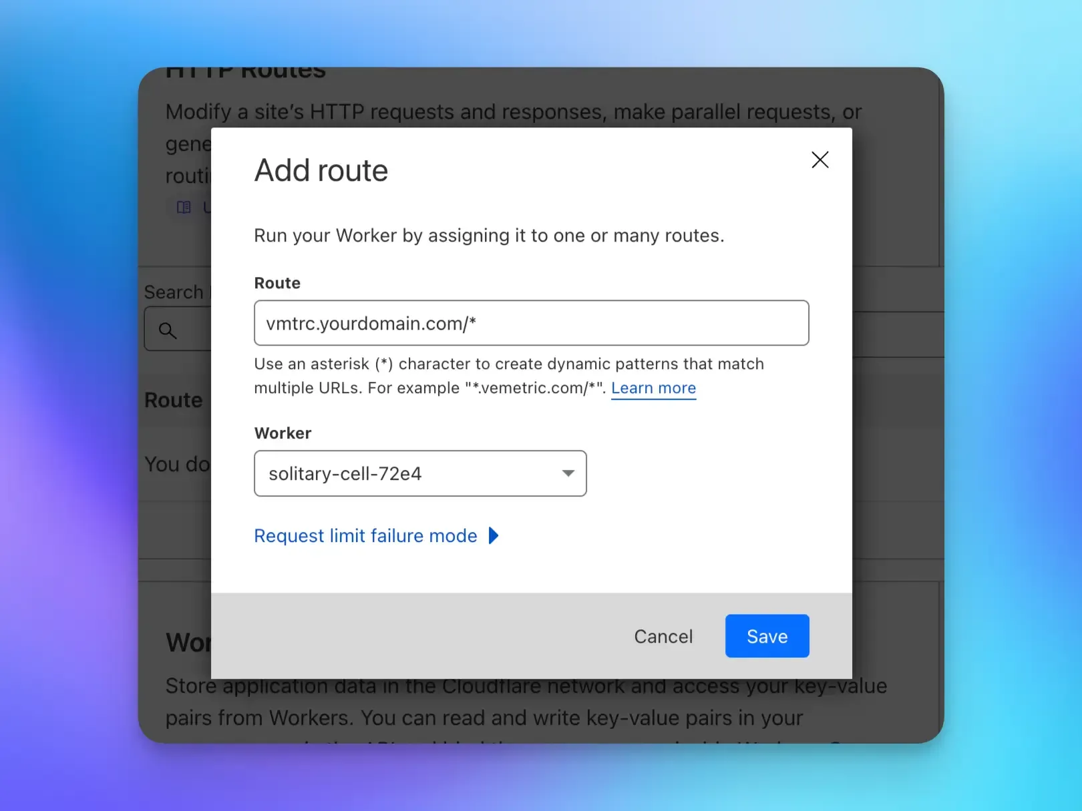Screen dimensions: 1082x811
Task: Click the Worker dropdown caret arrow
Action: pos(568,473)
